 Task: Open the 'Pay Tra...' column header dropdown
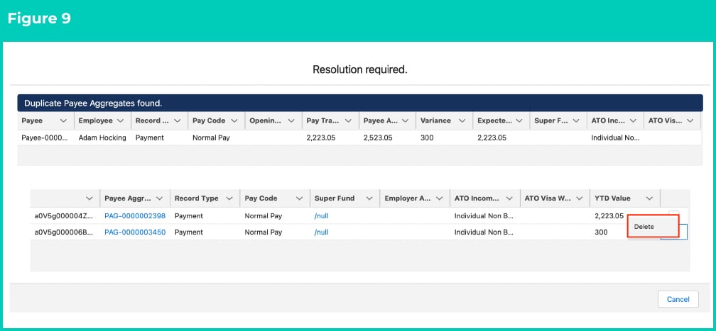tap(348, 120)
